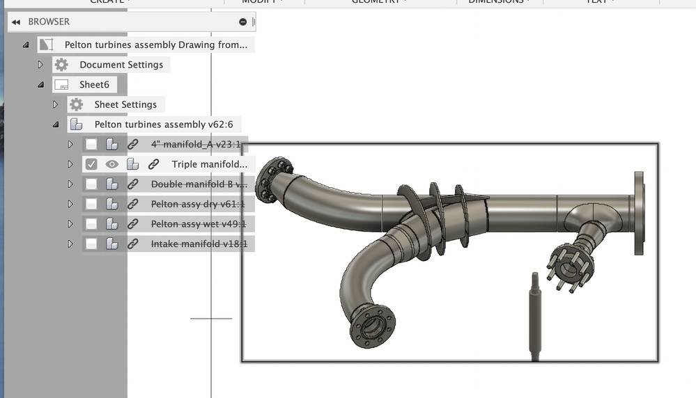Collapse the Sheet6 node

coord(41,85)
